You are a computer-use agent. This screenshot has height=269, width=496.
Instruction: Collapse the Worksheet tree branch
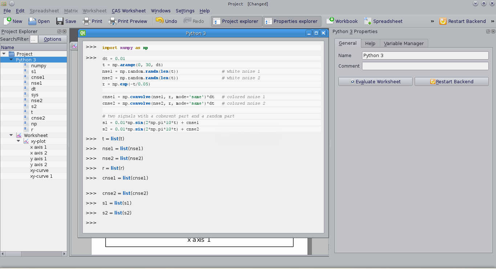[x=11, y=135]
